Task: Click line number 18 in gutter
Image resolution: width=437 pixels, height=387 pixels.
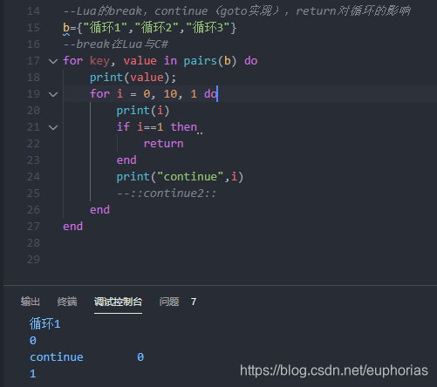Action: 33,78
